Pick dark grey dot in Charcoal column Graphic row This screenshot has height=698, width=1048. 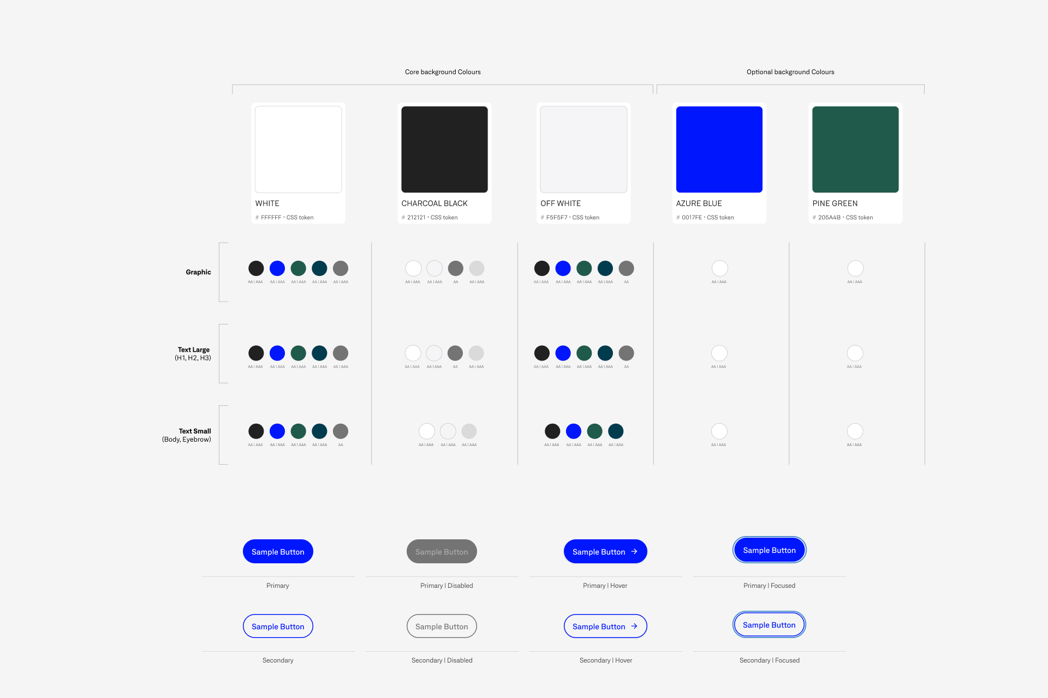click(x=456, y=268)
